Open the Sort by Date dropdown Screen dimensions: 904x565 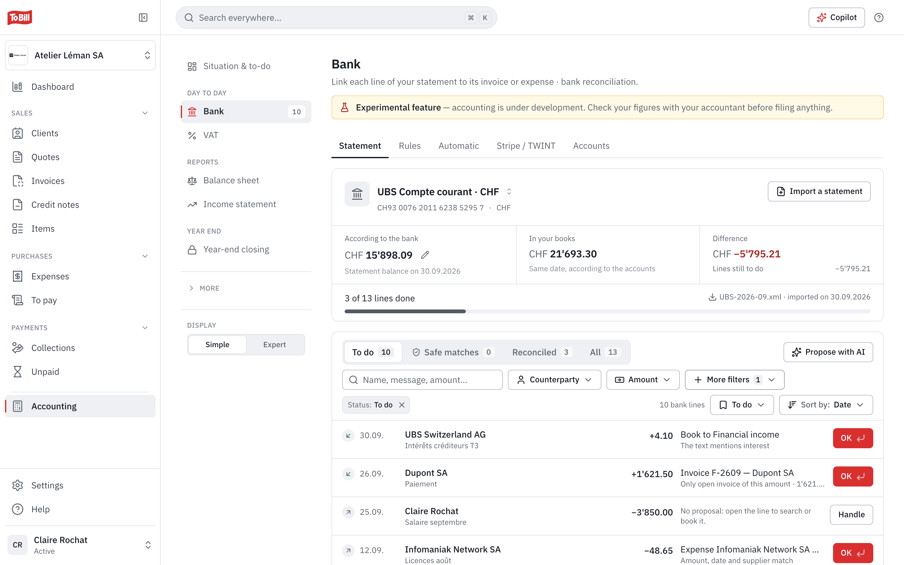click(826, 405)
